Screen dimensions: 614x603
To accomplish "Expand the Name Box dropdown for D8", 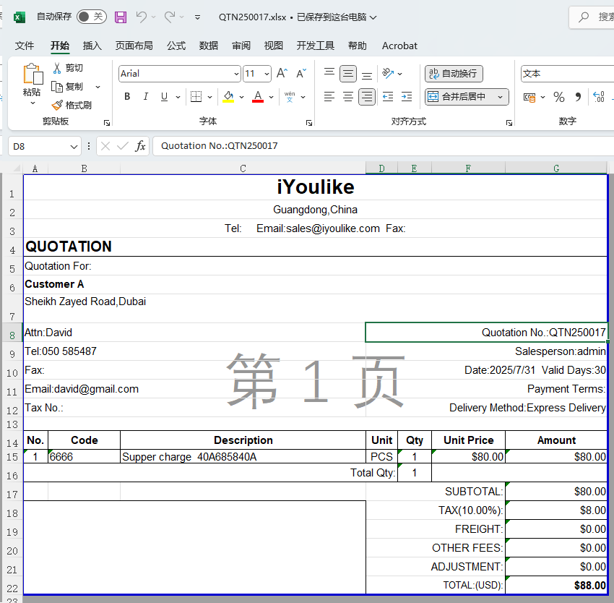I will (74, 147).
